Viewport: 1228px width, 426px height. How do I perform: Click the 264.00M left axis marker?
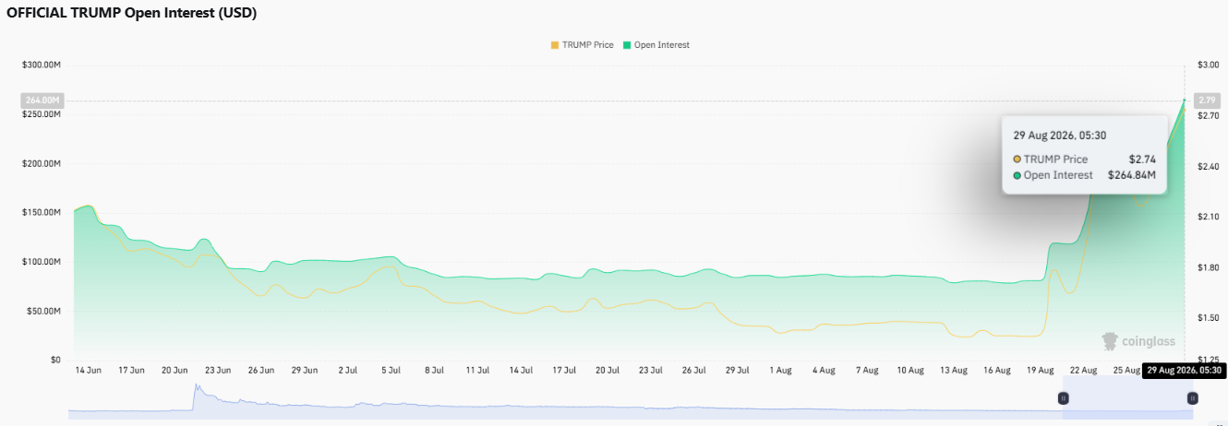tap(41, 101)
